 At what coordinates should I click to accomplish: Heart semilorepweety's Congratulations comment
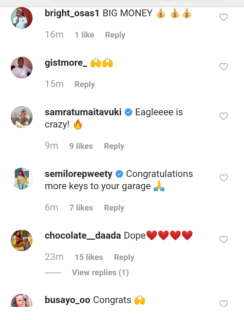click(223, 178)
